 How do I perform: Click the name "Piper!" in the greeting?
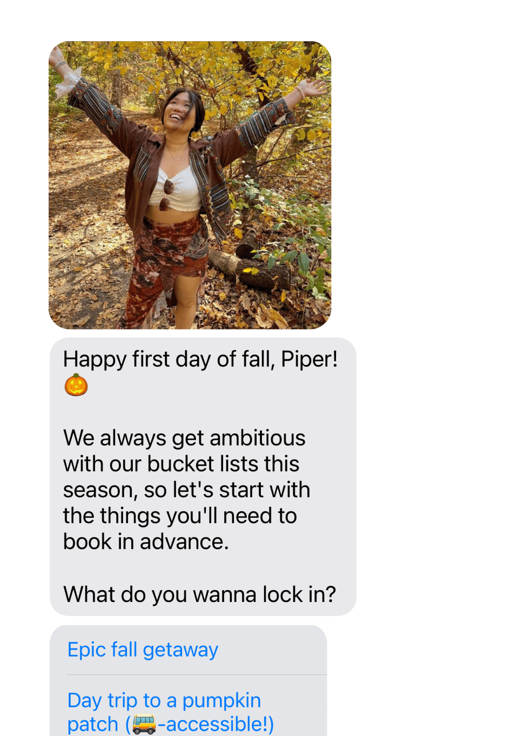(x=309, y=359)
